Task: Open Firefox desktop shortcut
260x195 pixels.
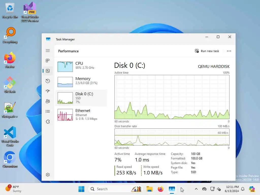Action: coord(10,60)
